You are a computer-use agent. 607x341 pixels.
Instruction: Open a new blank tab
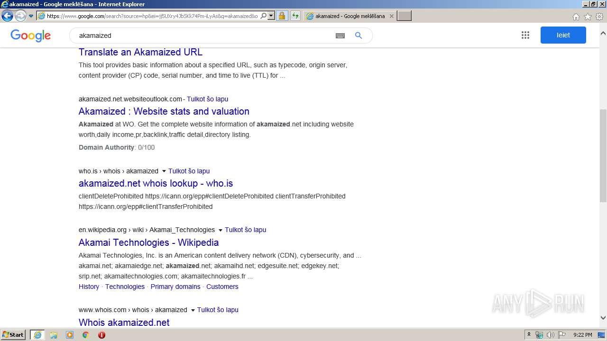tap(404, 16)
